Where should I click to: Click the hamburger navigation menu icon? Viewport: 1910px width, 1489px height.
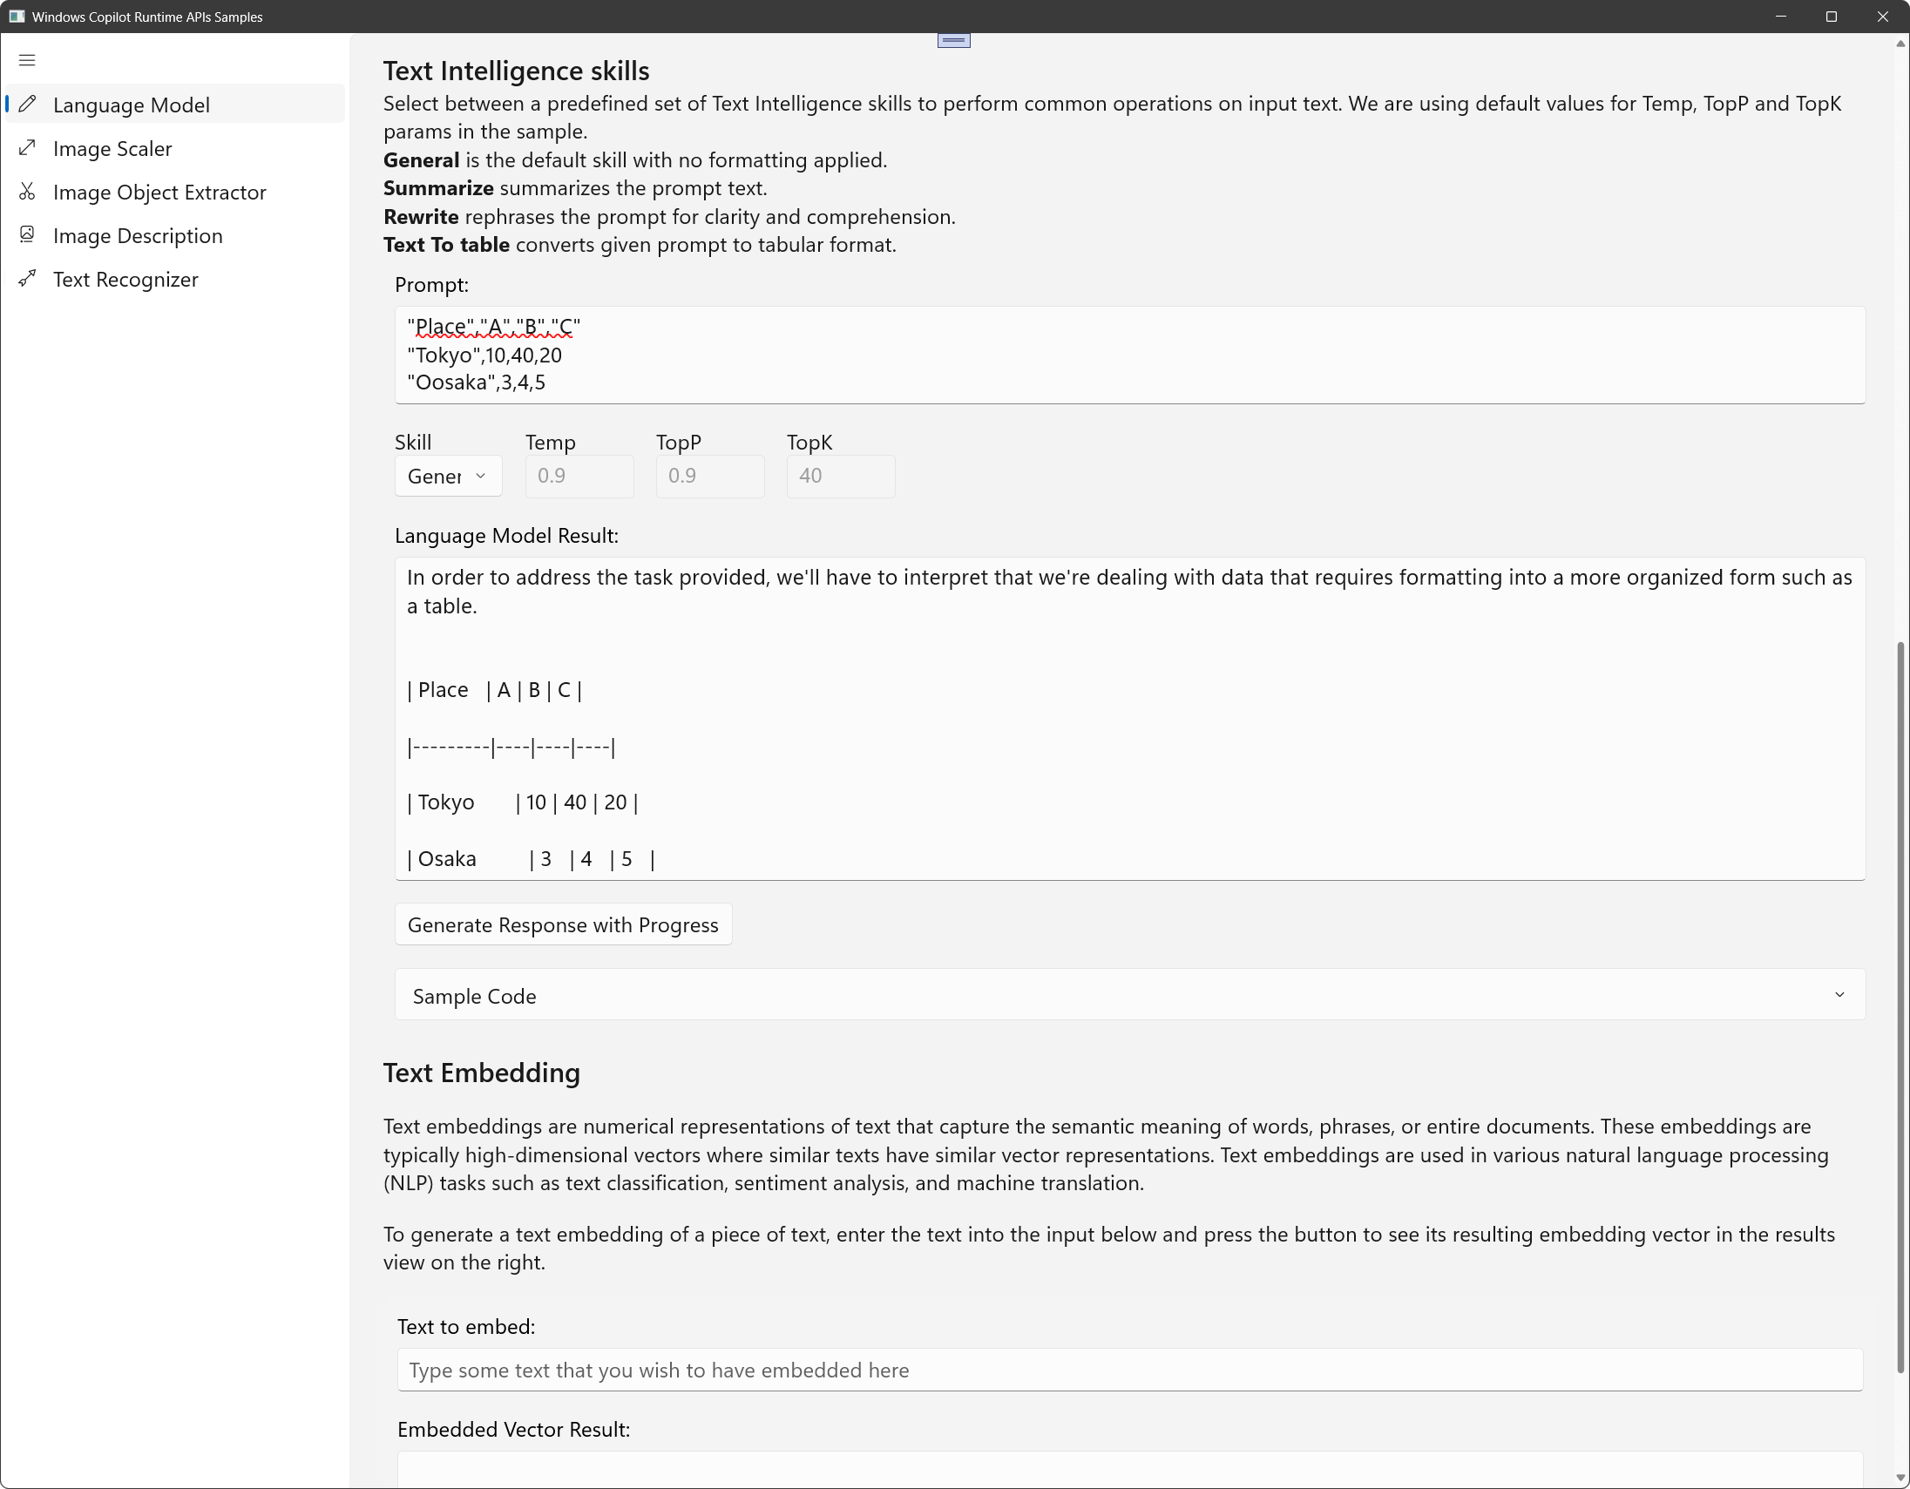coord(27,60)
